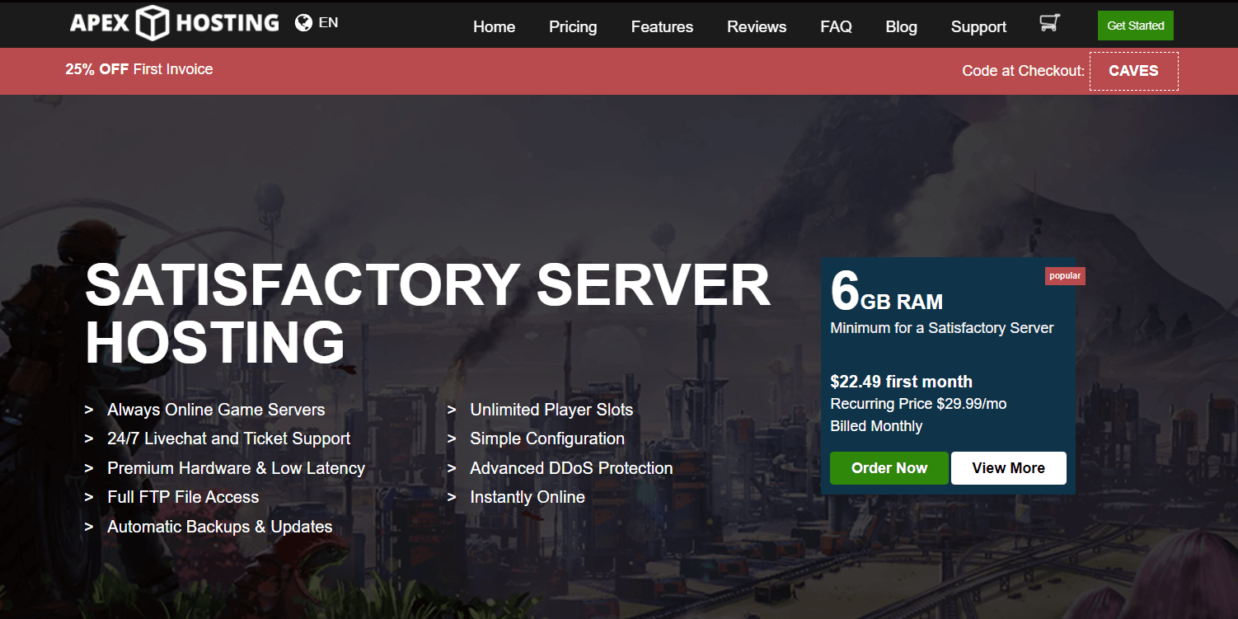This screenshot has width=1238, height=619.
Task: Click 'Always Online Game Servers' feature
Action: (x=216, y=410)
